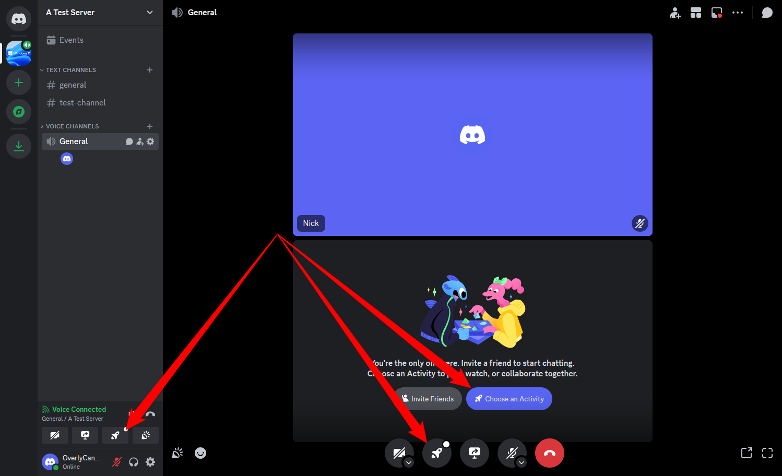
Task: Toggle camera in the bottom call controls
Action: (399, 453)
